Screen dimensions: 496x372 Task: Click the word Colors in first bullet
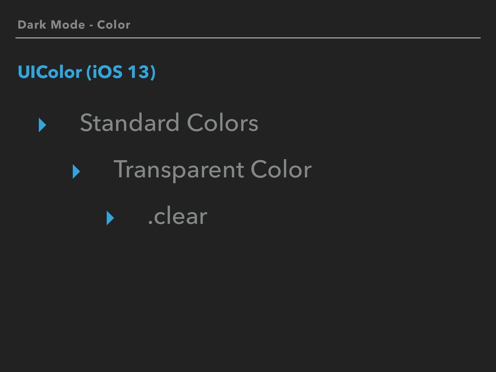223,123
